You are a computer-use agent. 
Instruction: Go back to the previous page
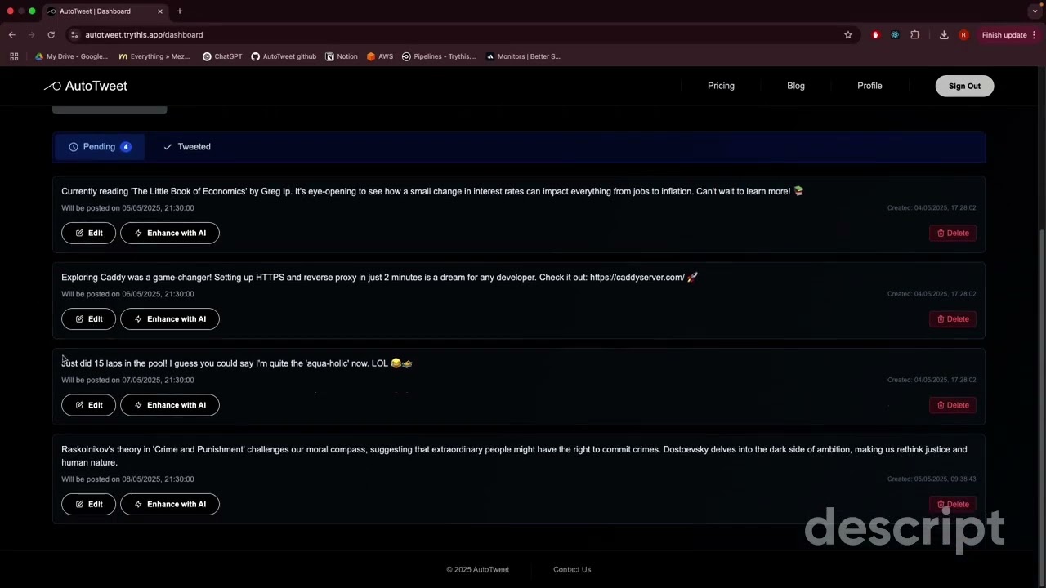click(12, 35)
